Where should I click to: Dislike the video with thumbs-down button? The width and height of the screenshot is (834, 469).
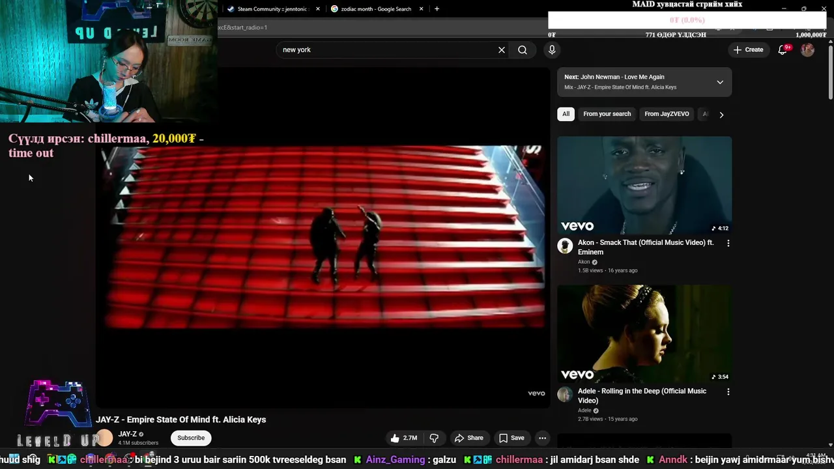(434, 438)
